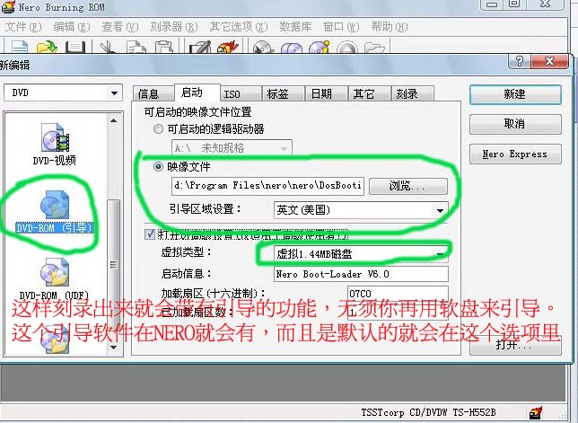Click the 打开... button

point(515,346)
